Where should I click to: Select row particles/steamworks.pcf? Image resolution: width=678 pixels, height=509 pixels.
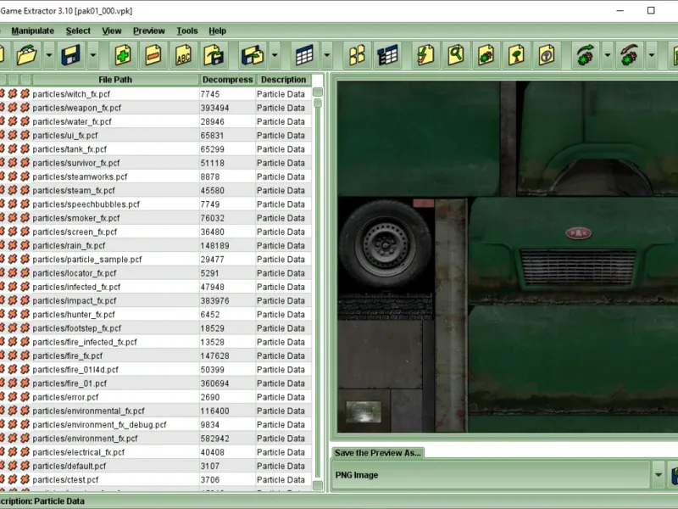(155, 176)
